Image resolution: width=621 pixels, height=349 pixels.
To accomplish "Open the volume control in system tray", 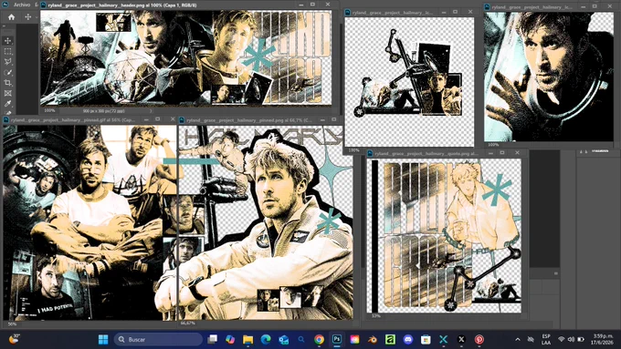I will (571, 340).
